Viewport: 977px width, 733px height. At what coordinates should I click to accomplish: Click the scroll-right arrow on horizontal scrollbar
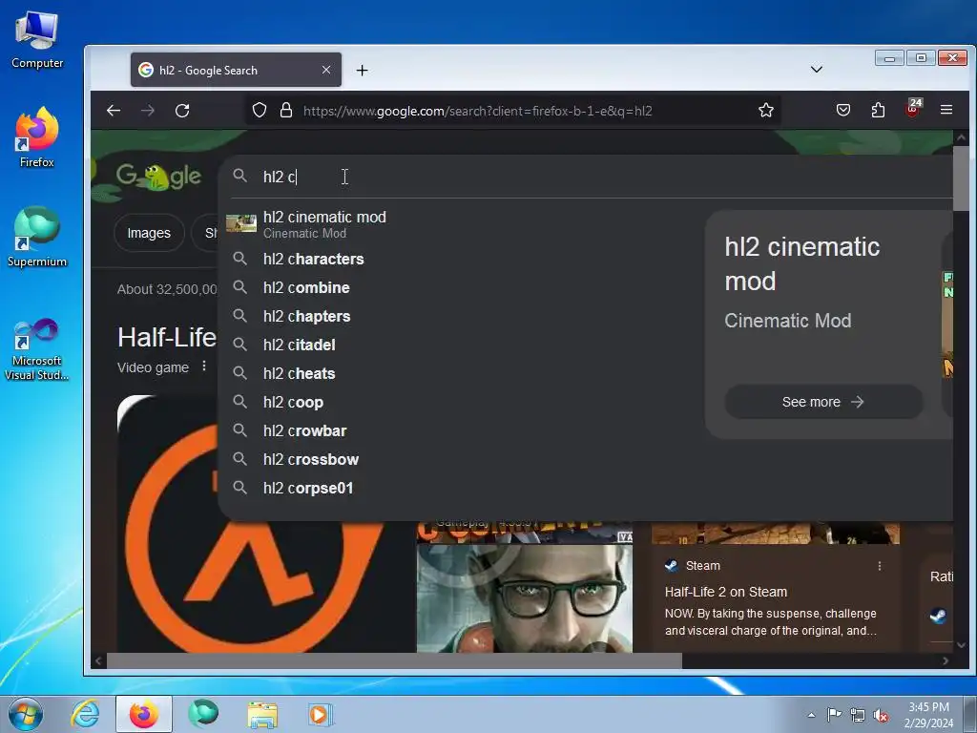click(946, 660)
